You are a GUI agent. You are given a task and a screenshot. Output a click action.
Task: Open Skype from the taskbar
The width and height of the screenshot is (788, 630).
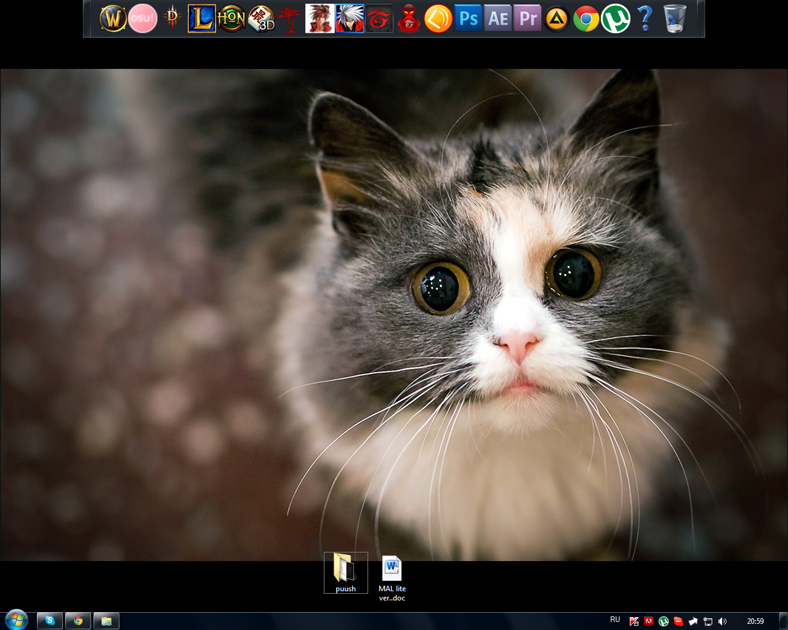(x=49, y=620)
